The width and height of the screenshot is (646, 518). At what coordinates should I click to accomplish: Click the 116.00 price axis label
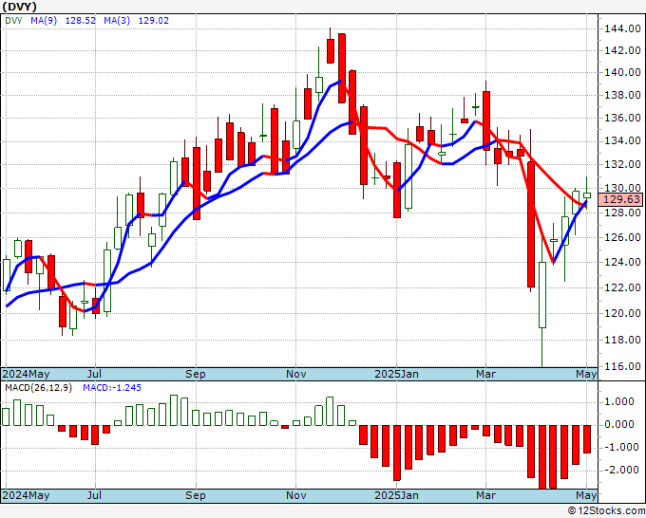(x=622, y=366)
